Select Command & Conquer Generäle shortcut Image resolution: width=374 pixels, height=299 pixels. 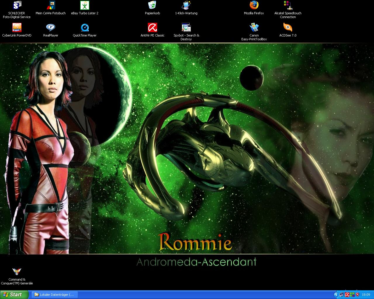(x=17, y=272)
